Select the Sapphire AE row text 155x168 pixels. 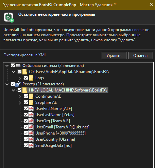[x=46, y=102]
